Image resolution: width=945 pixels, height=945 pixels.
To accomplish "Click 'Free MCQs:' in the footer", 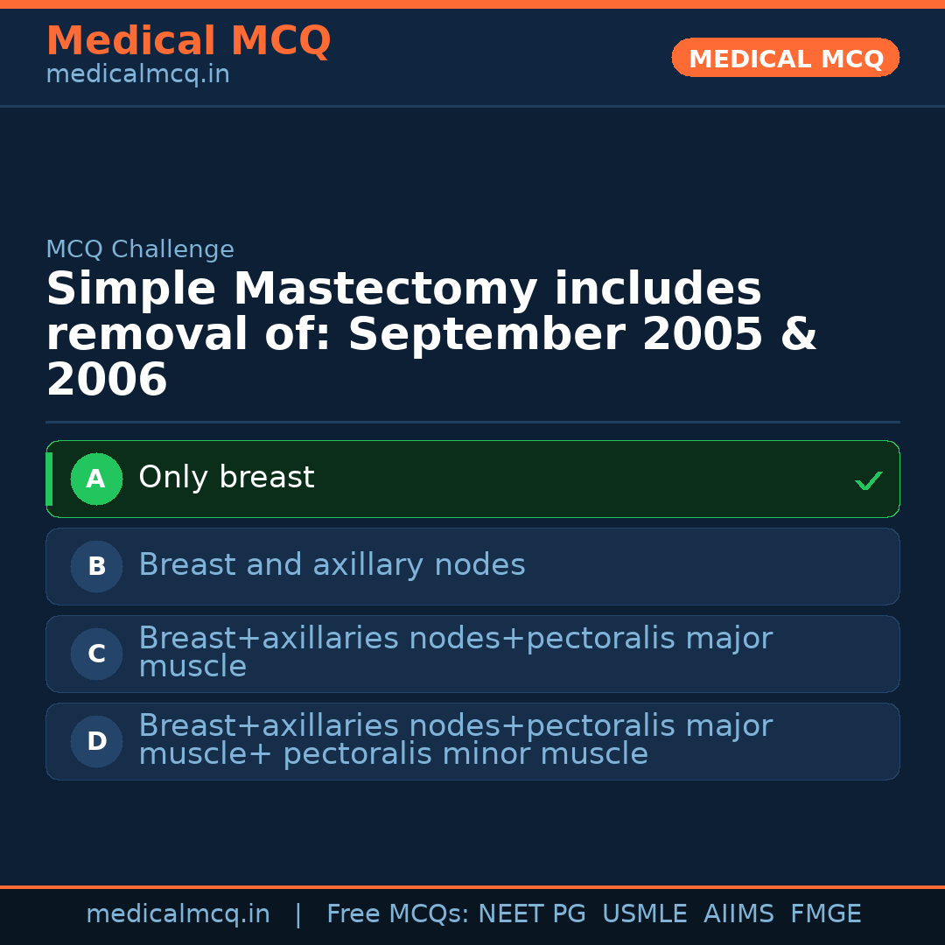I will [x=398, y=914].
